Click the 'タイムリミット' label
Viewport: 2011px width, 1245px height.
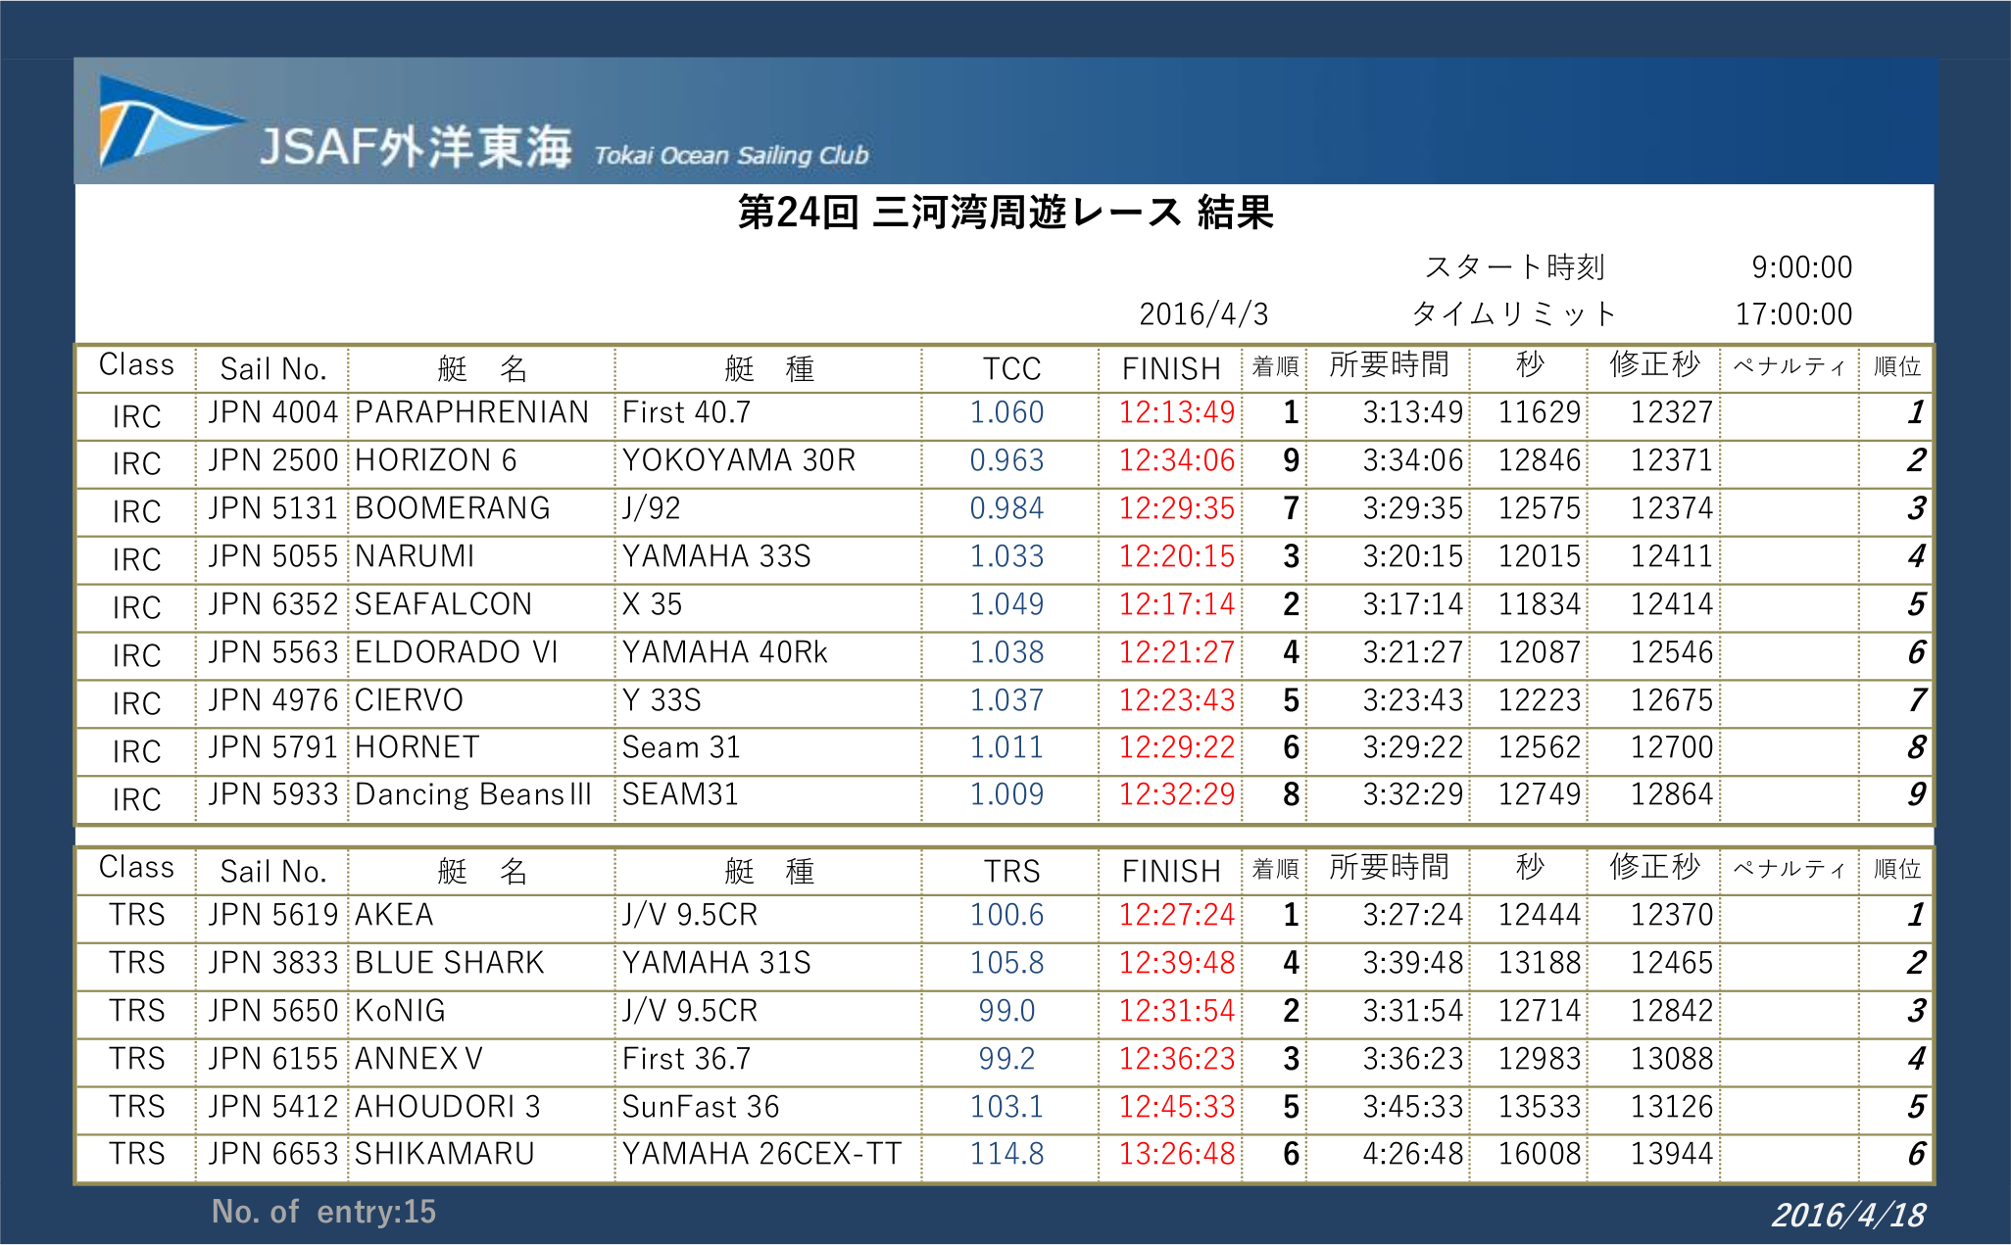click(1514, 313)
